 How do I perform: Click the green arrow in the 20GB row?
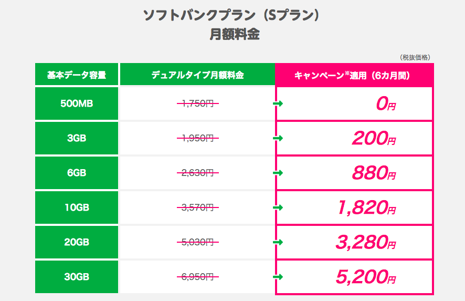(x=278, y=242)
